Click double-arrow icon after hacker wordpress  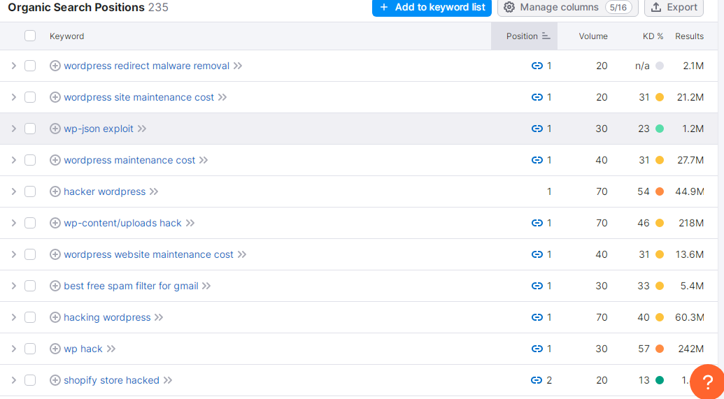(x=154, y=191)
